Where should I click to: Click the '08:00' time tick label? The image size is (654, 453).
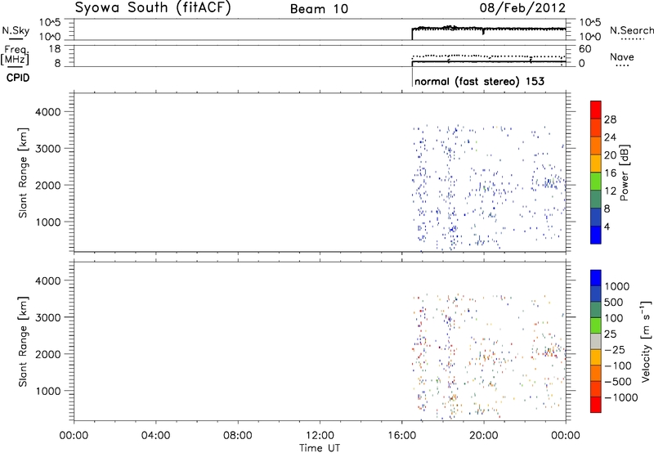pyautogui.click(x=238, y=436)
